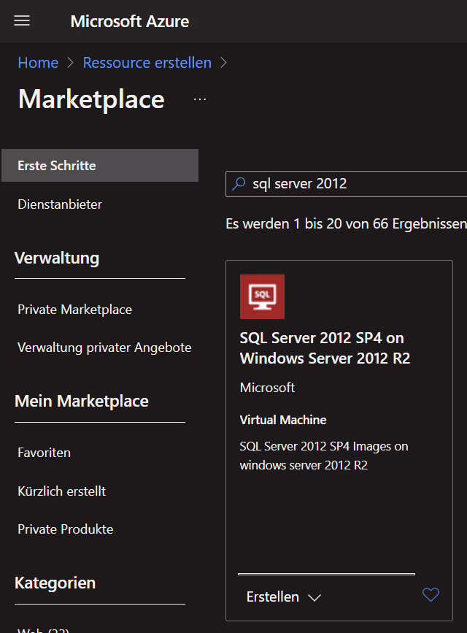This screenshot has height=633, width=467.
Task: Click the Verwaltung heading
Action: pos(57,258)
